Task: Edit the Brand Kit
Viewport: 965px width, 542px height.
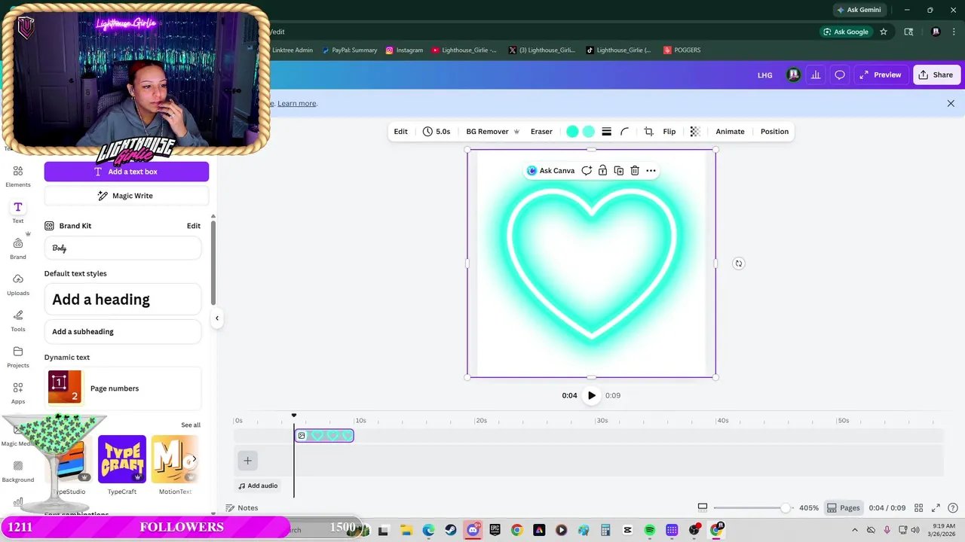Action: (x=194, y=226)
